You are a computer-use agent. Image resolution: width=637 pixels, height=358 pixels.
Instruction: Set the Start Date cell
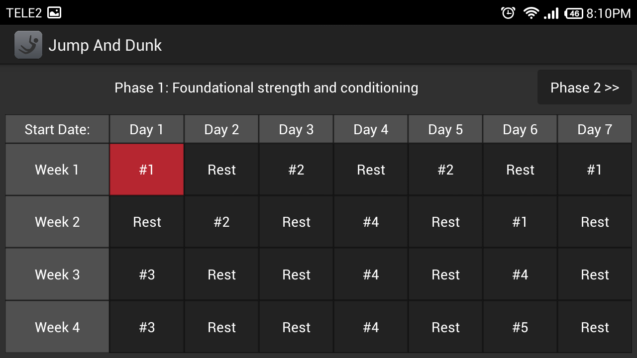(x=57, y=129)
